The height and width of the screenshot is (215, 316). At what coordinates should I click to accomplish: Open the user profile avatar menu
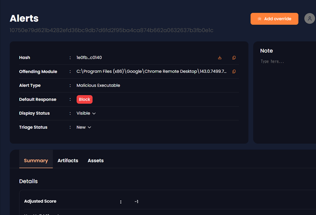[309, 19]
